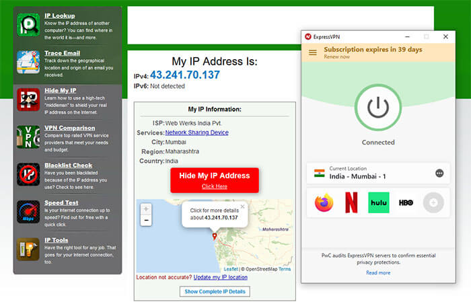Toggle the ExpressVPN power connection button
The height and width of the screenshot is (306, 471).
(x=378, y=107)
